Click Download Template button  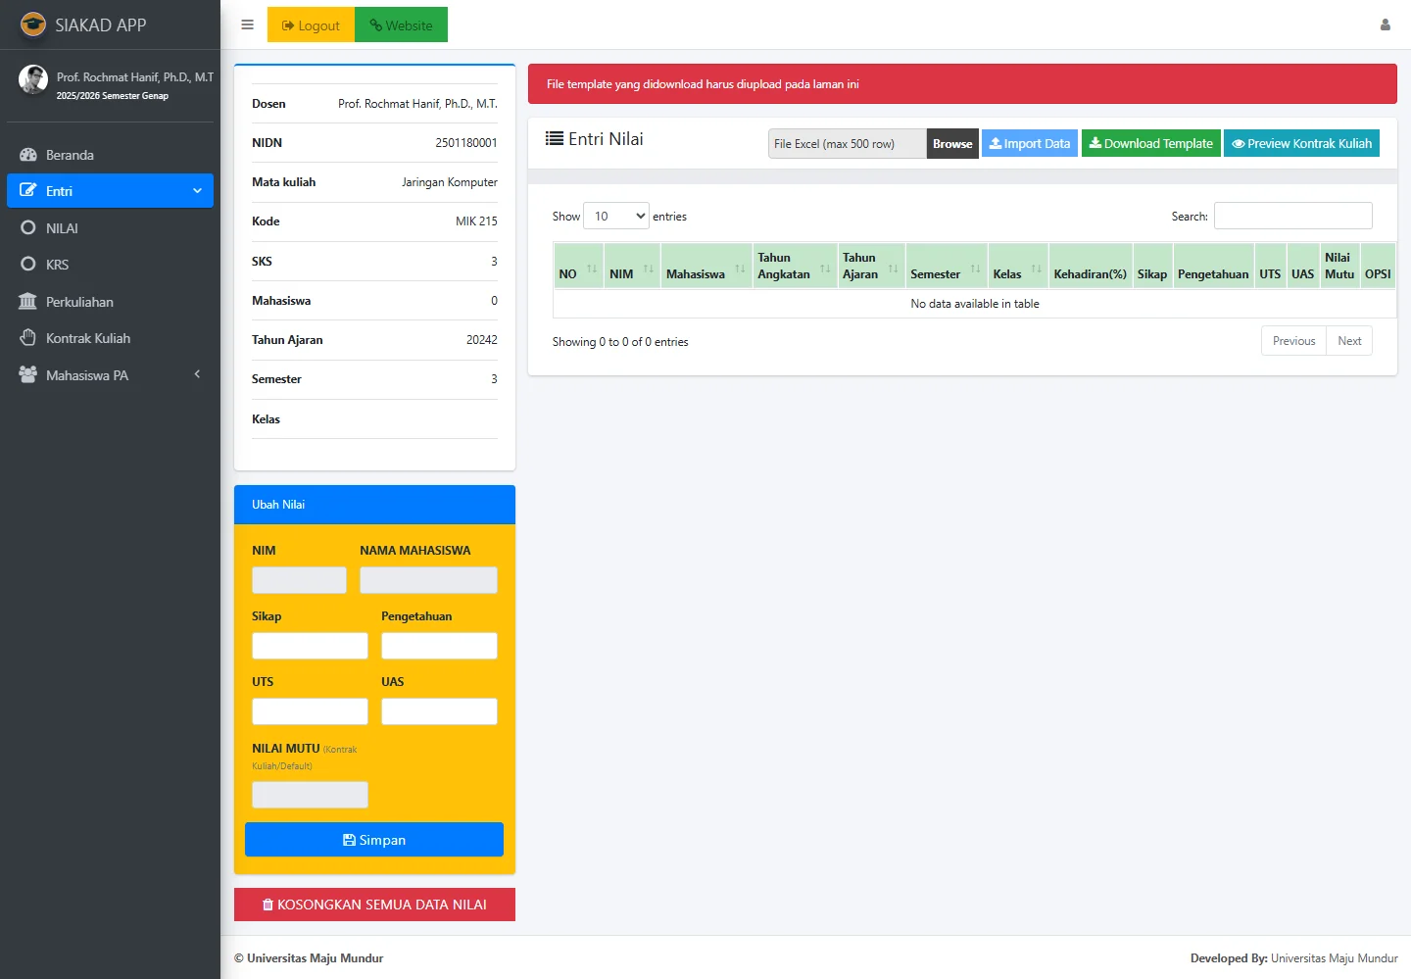point(1150,144)
